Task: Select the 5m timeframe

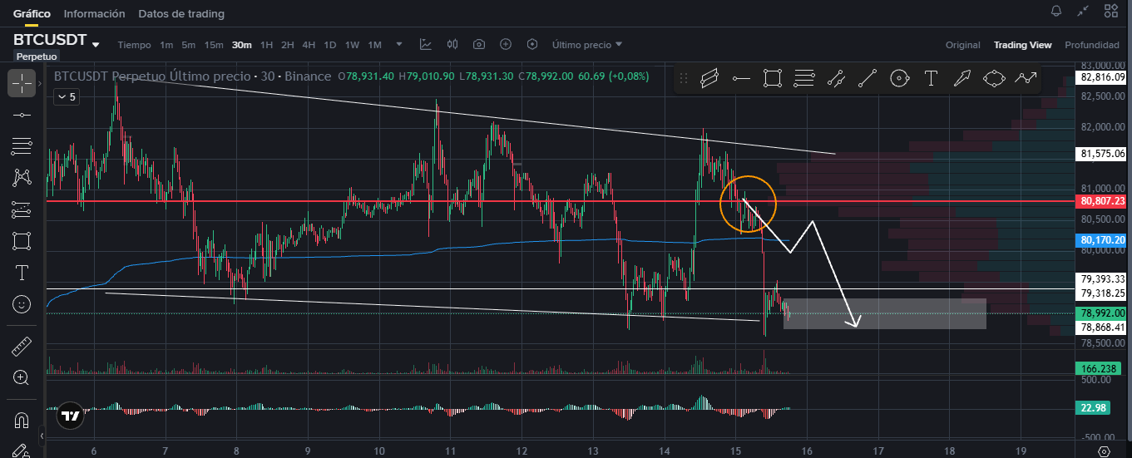Action: coord(189,45)
